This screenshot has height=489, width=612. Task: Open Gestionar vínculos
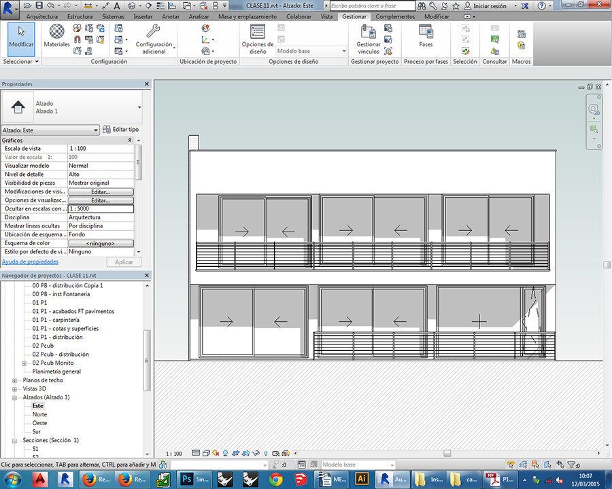pos(369,38)
